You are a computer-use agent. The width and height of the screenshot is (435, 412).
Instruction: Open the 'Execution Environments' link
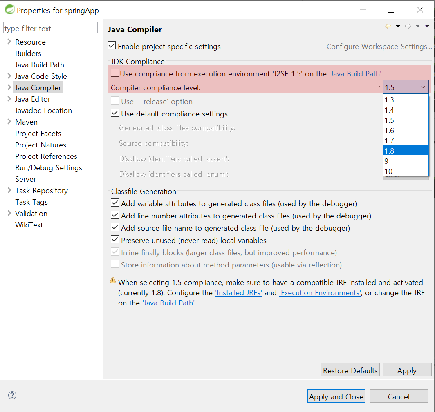[x=320, y=293]
